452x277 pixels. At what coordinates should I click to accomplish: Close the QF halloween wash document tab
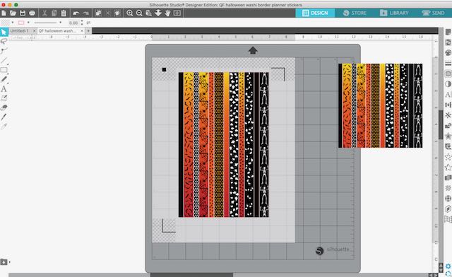click(82, 30)
